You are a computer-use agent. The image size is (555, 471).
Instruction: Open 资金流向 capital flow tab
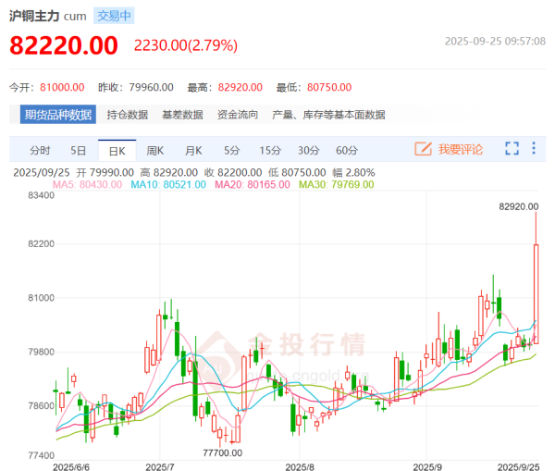coord(238,115)
